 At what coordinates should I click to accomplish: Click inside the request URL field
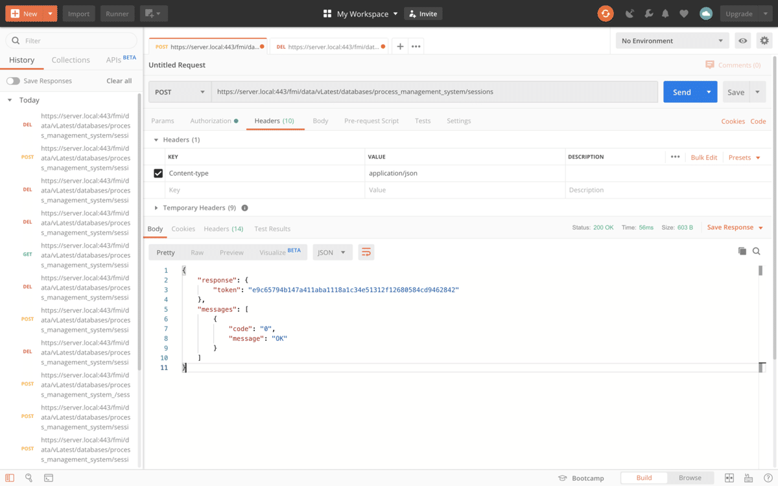428,91
